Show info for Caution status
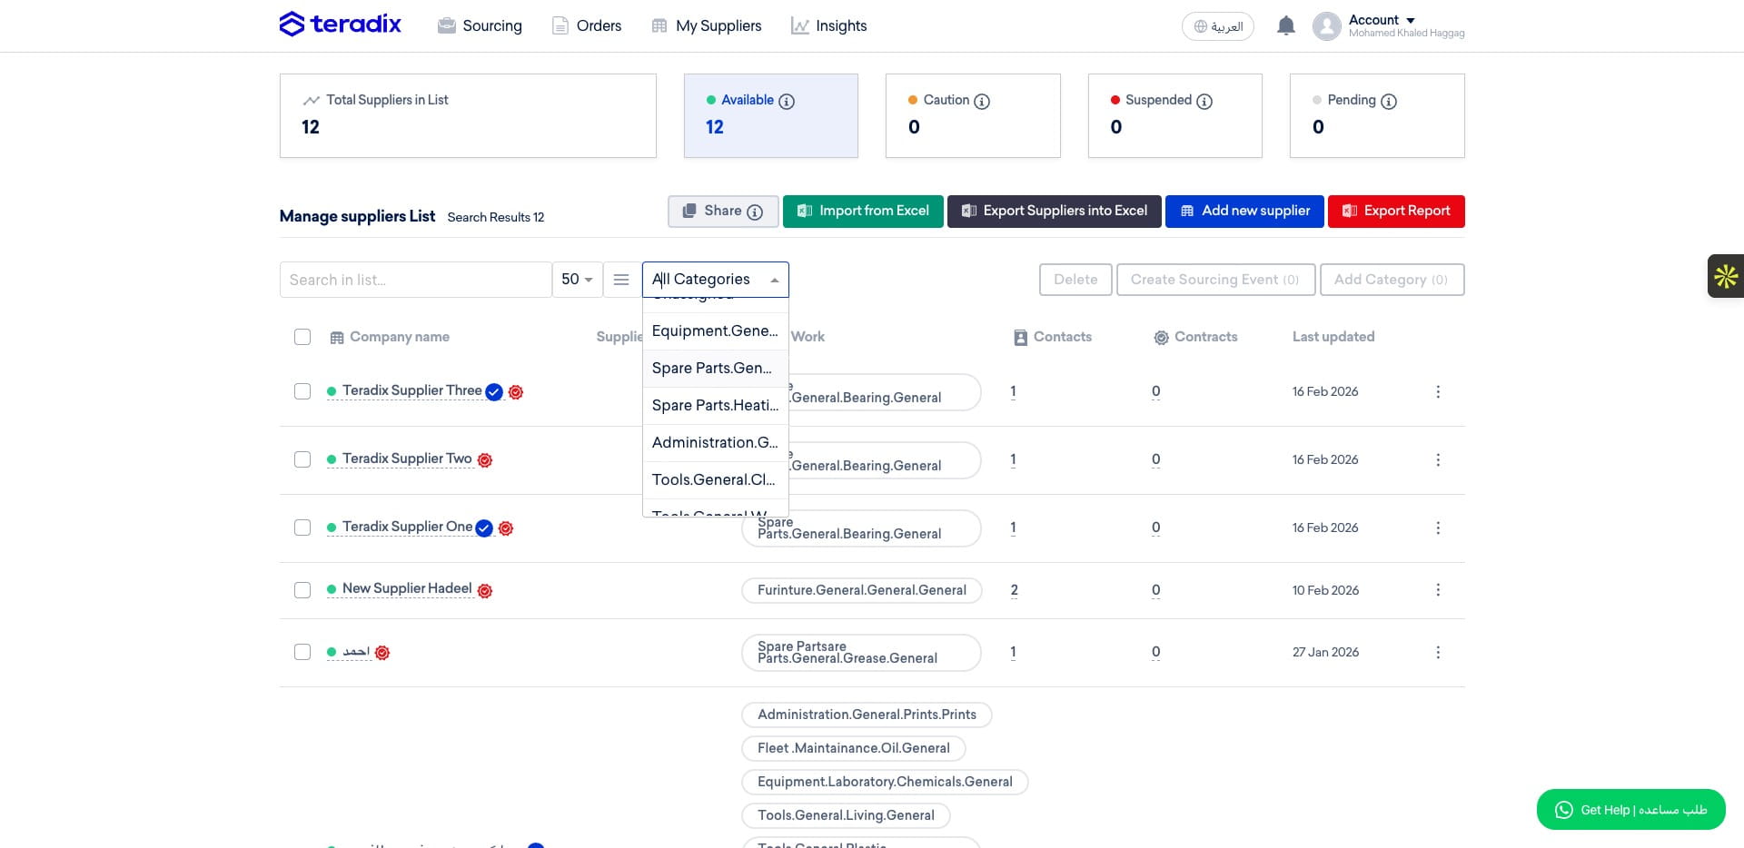Viewport: 1744px width, 848px height. (982, 101)
